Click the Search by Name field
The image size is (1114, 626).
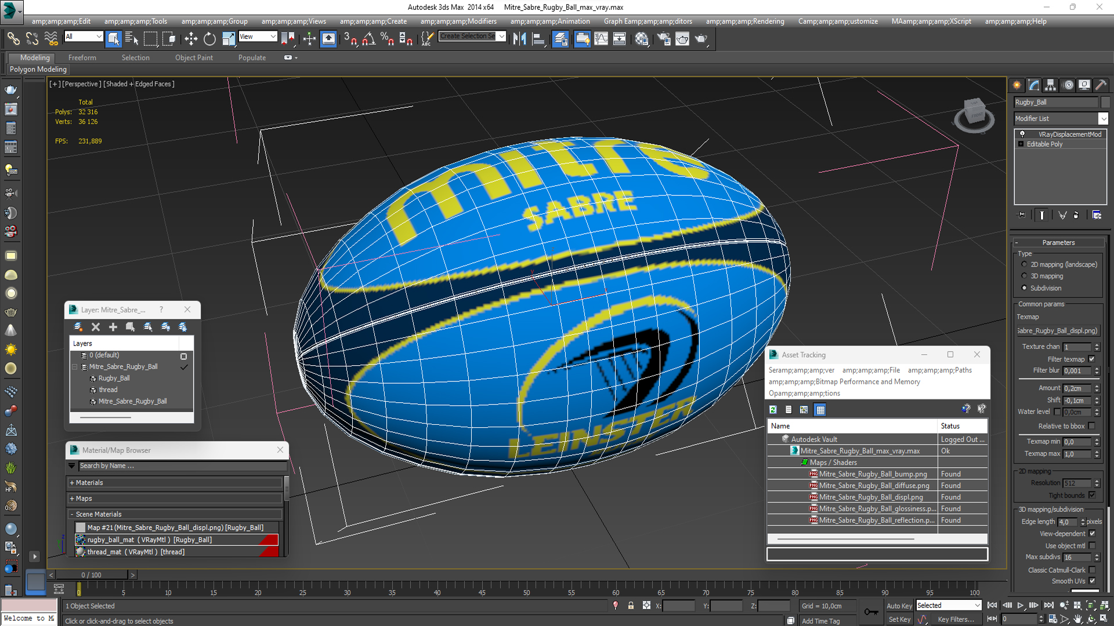[x=182, y=466]
